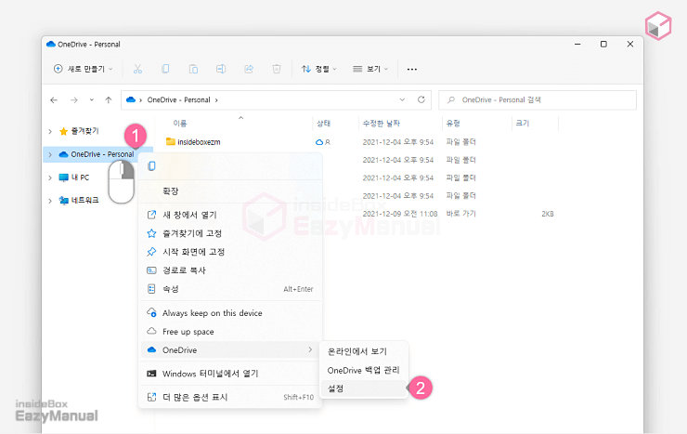Expand the 즐겨찾기 tree node

(50, 131)
